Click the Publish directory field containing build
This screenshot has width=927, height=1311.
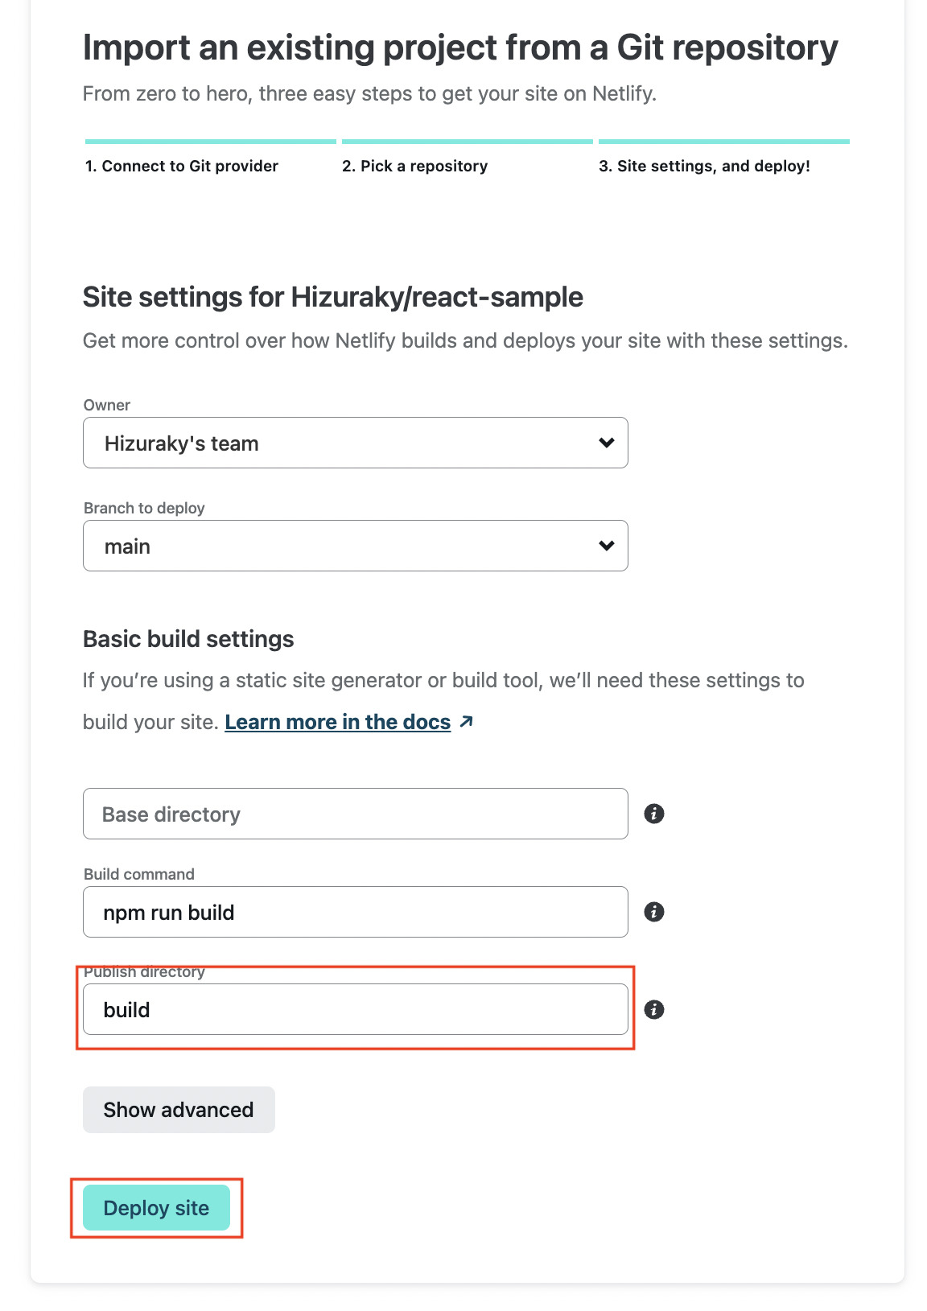point(355,1009)
